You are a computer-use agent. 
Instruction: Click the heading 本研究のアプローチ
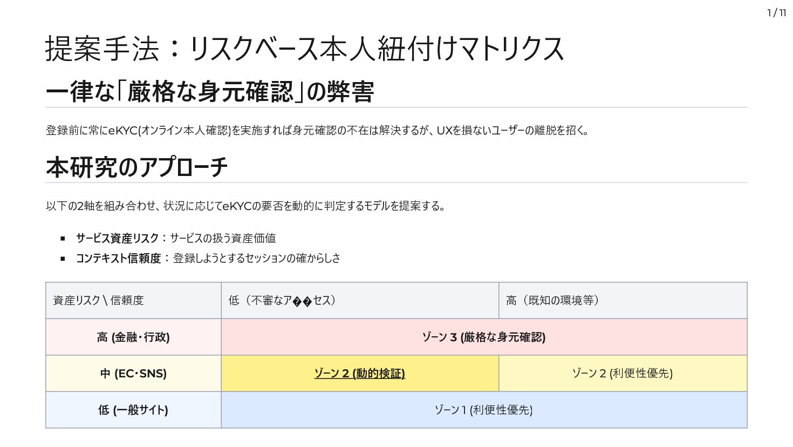[136, 167]
